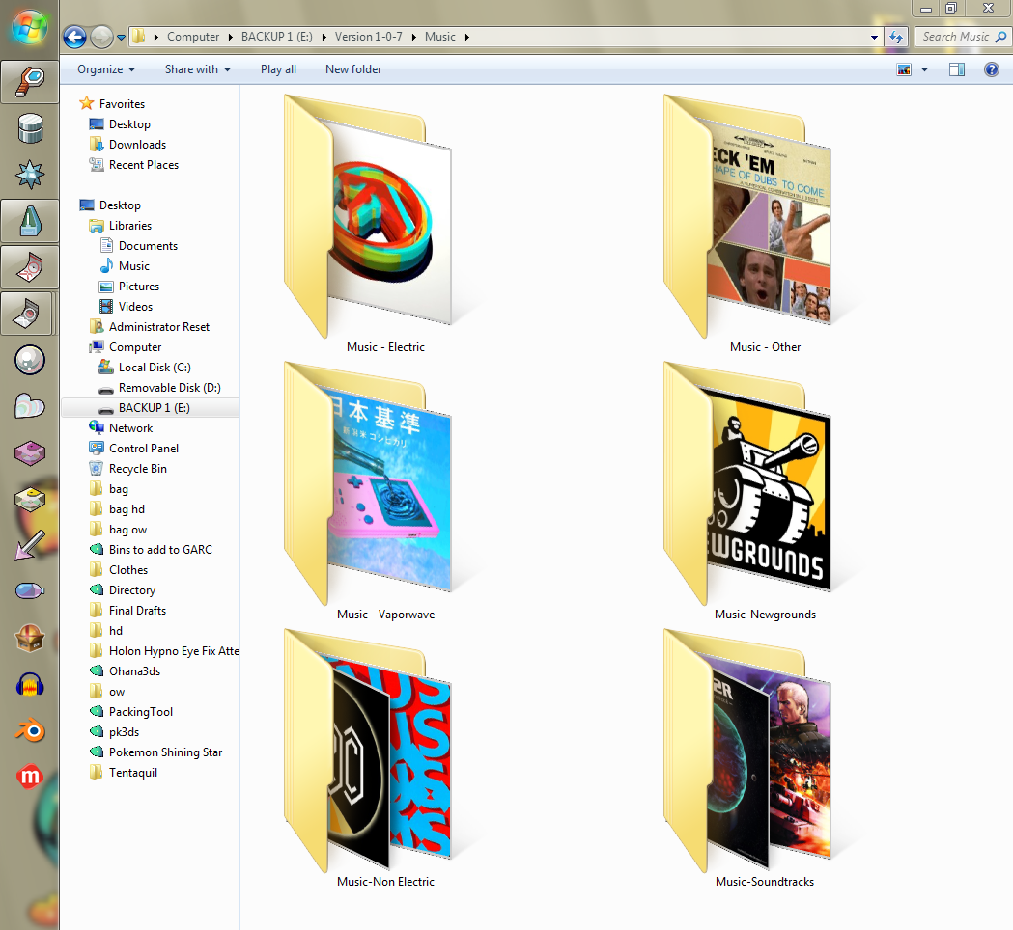Open the Help question mark icon
Viewport: 1013px width, 930px height.
[x=991, y=69]
